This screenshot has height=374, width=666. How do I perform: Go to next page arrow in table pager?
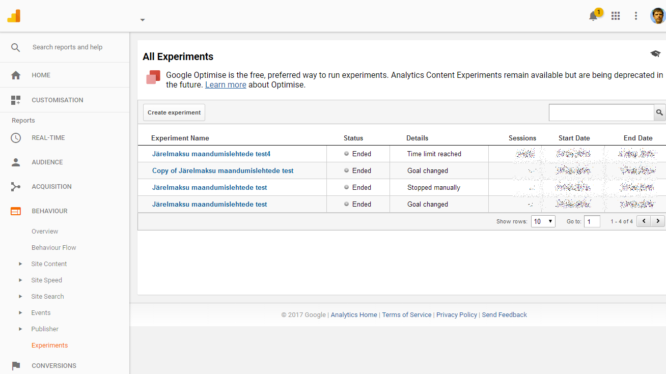pos(658,221)
